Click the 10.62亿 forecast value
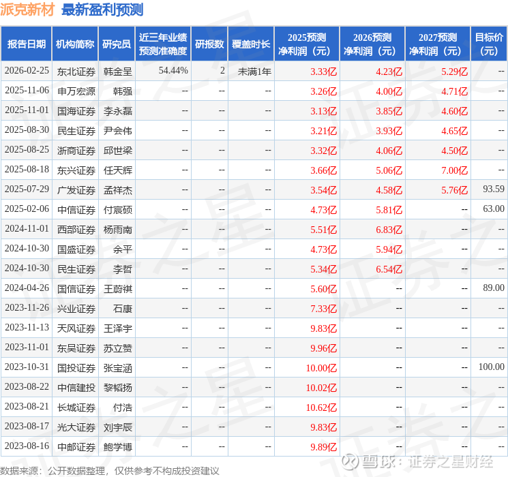This screenshot has height=477, width=508. [x=321, y=407]
